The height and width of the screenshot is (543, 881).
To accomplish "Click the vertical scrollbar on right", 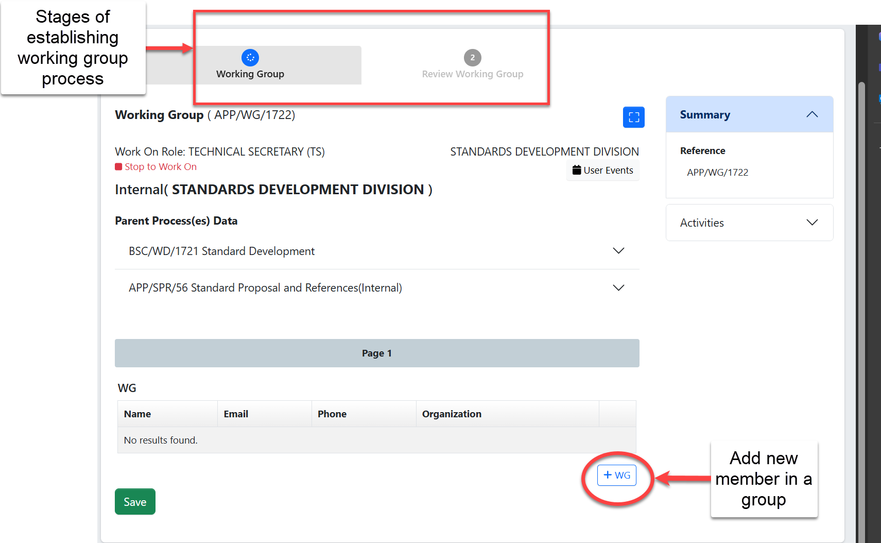I will pyautogui.click(x=861, y=309).
